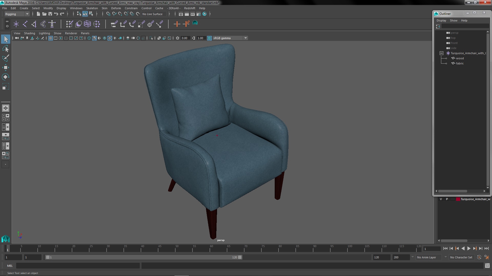Click the time range slider bar
Image resolution: width=492 pixels, height=276 pixels.
tap(143, 257)
